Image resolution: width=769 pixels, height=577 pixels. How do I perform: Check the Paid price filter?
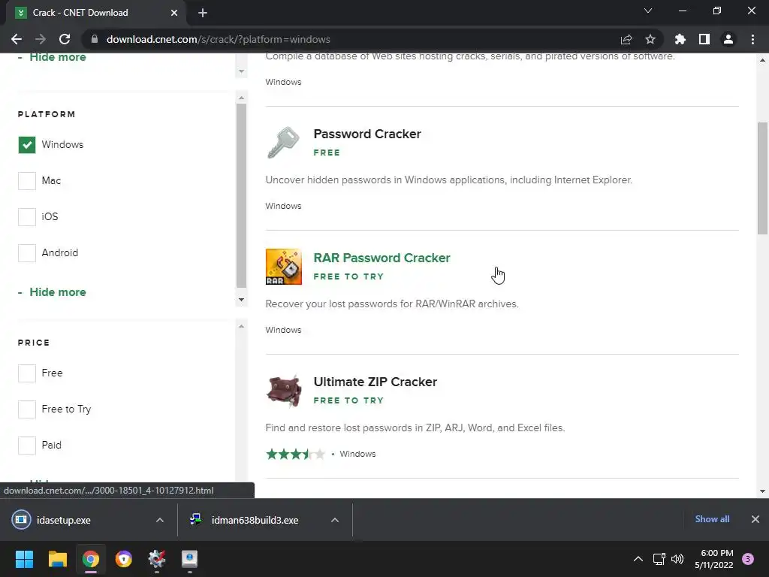[27, 445]
